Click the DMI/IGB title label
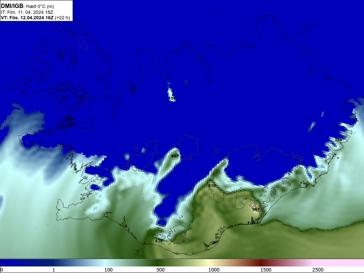The image size is (364, 273). pos(12,6)
